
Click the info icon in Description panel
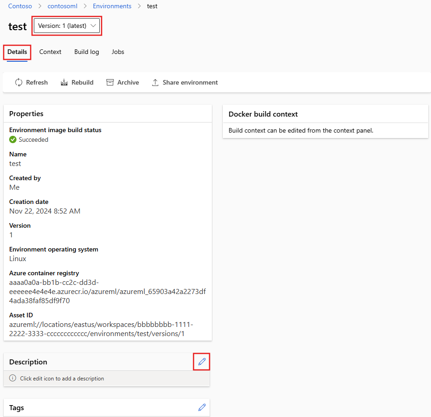pos(13,379)
